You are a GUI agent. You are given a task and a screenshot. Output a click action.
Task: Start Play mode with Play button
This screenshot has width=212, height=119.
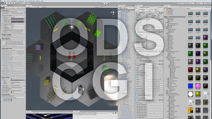[x=103, y=3]
